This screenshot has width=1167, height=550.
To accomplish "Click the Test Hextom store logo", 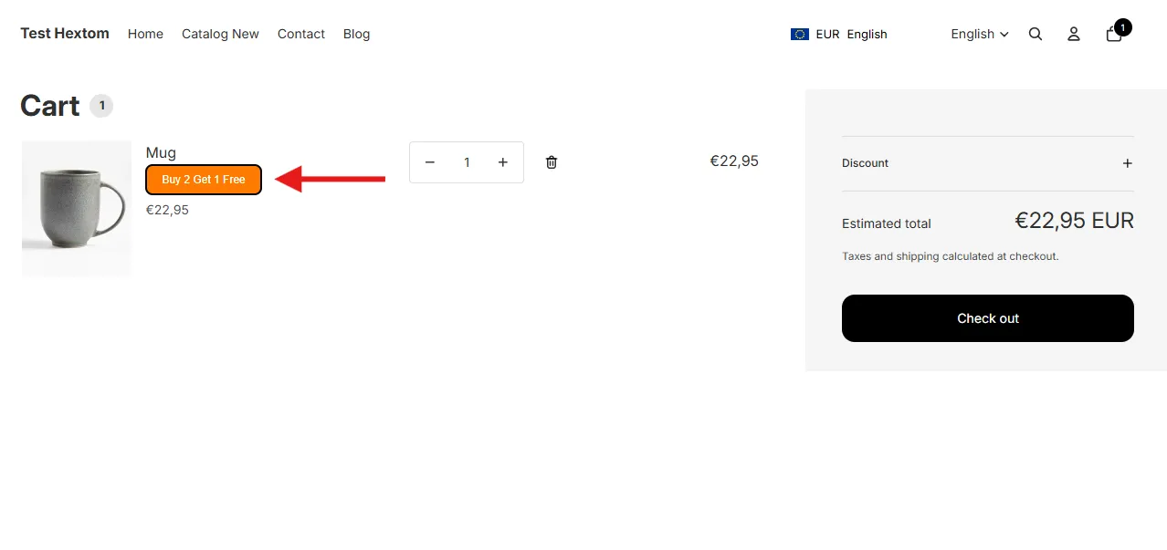I will (x=65, y=33).
